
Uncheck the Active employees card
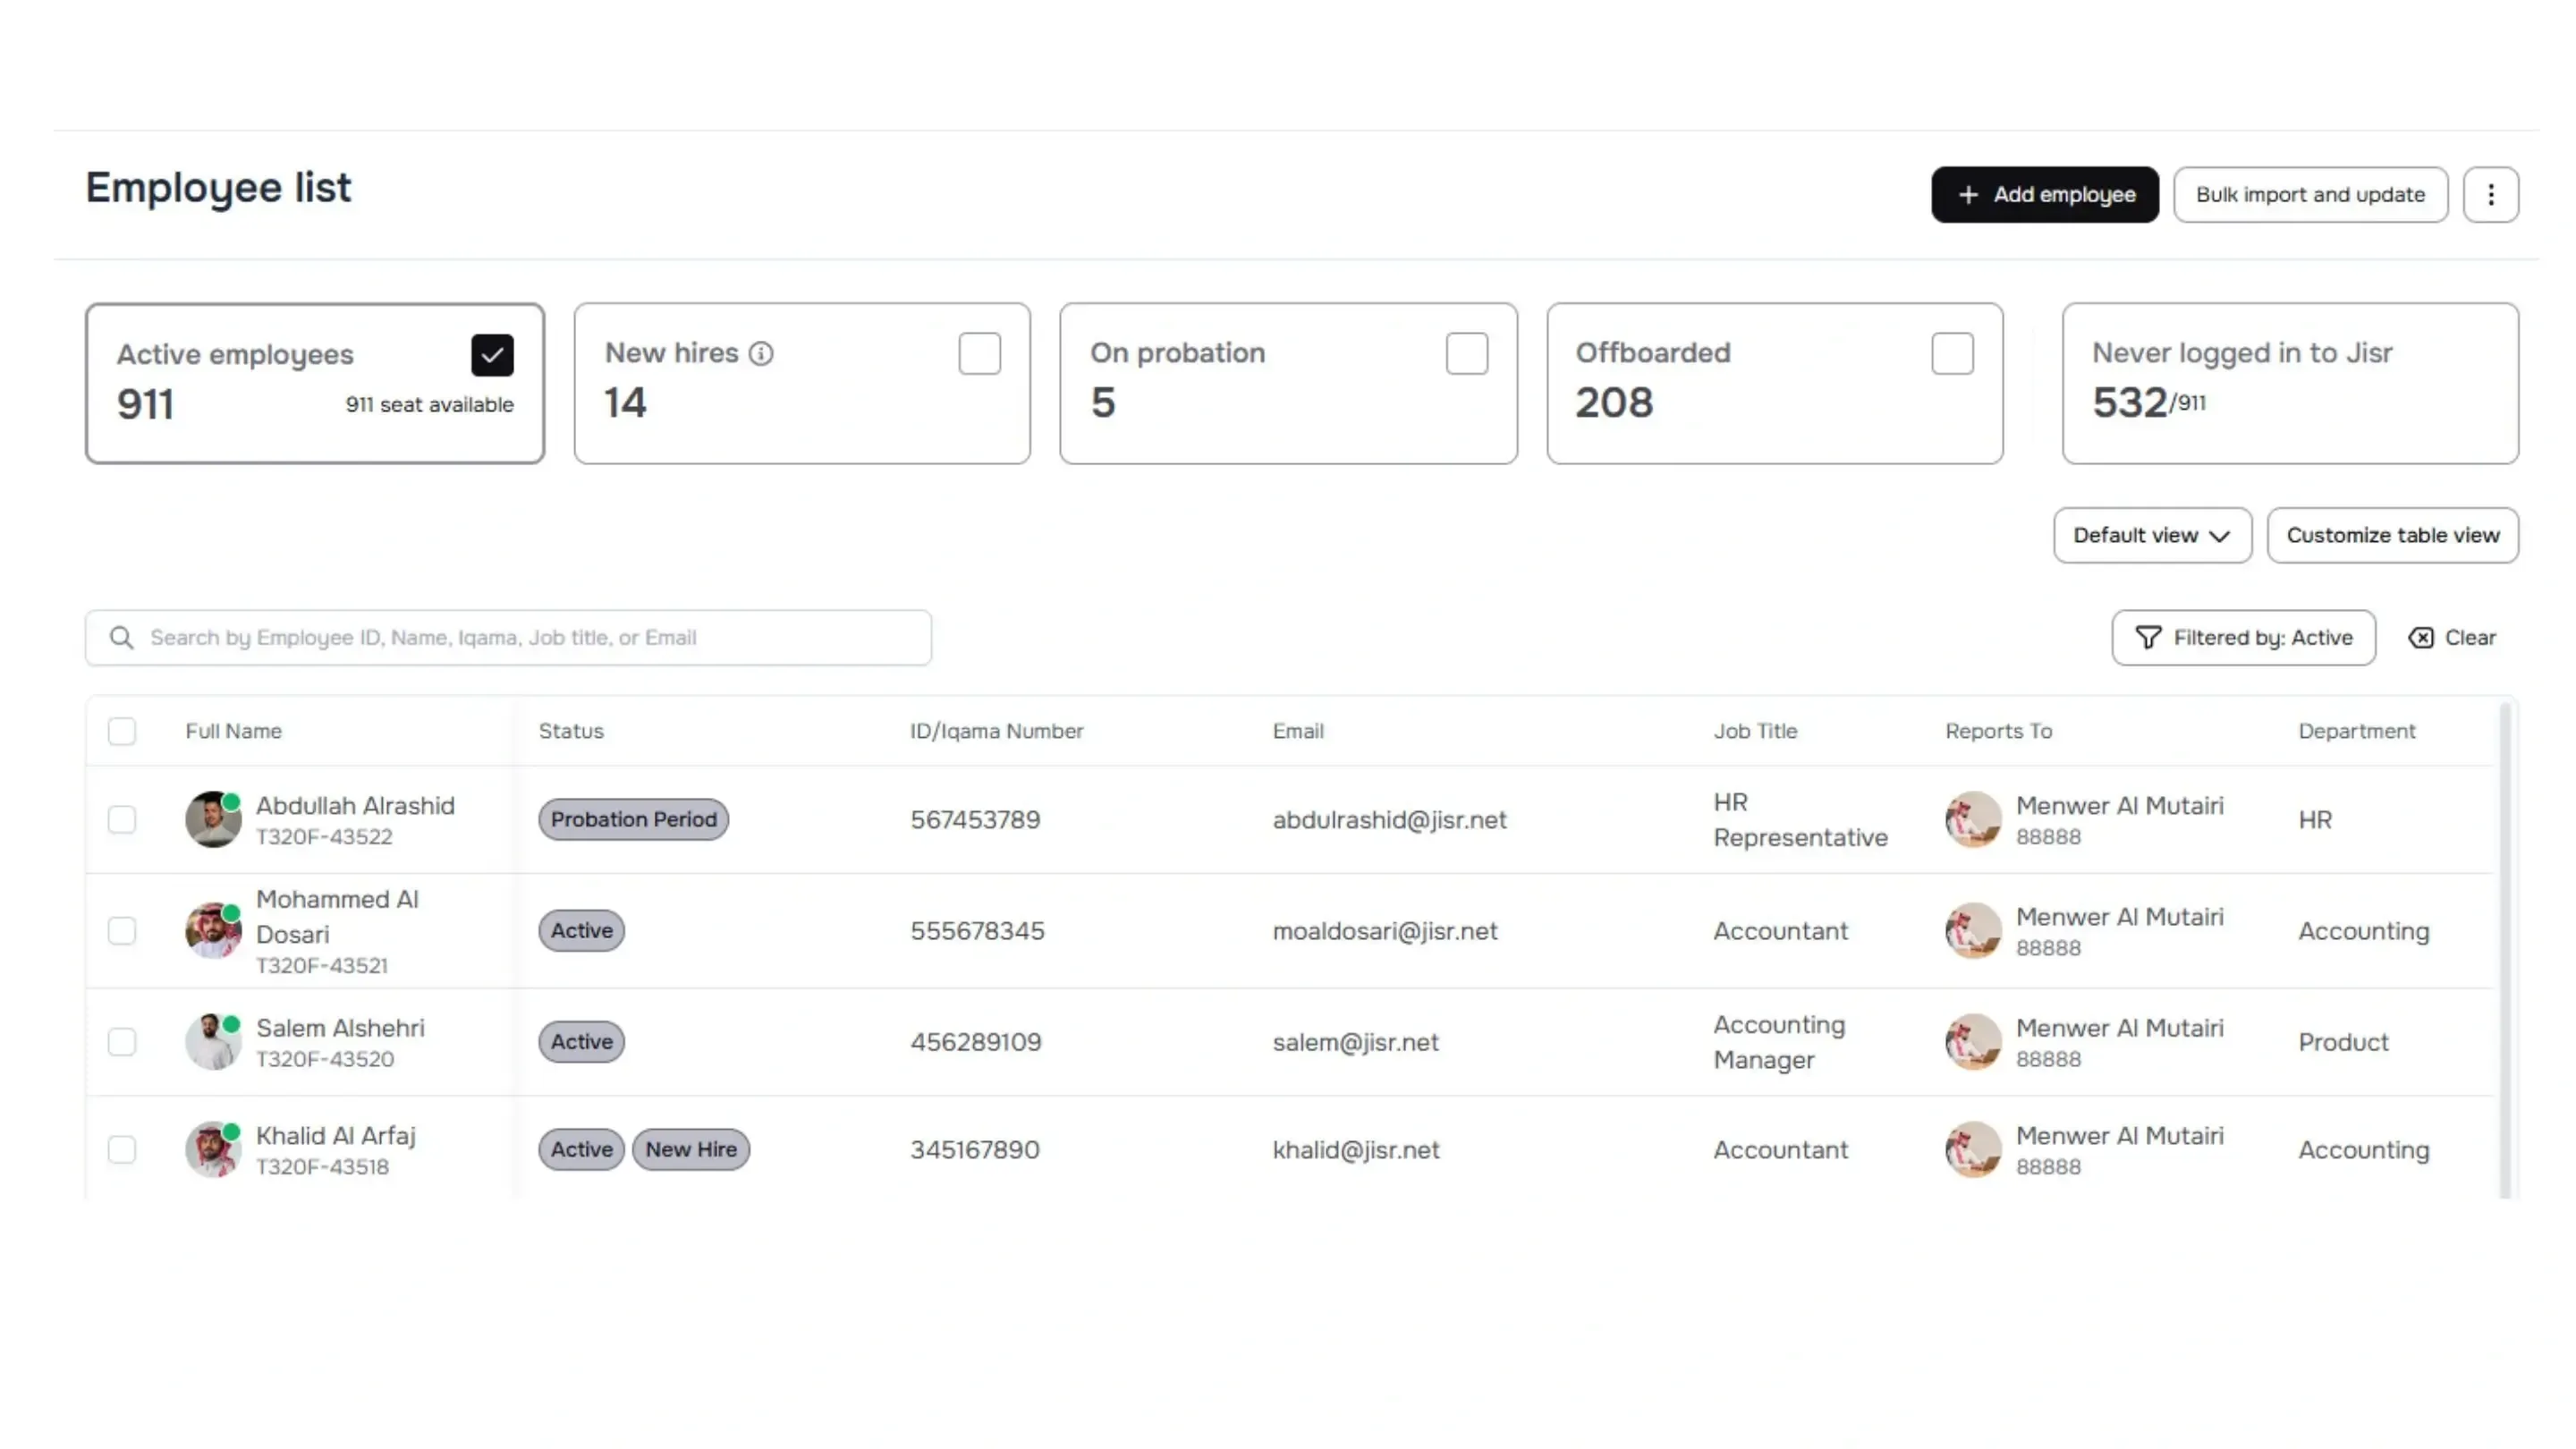[492, 354]
